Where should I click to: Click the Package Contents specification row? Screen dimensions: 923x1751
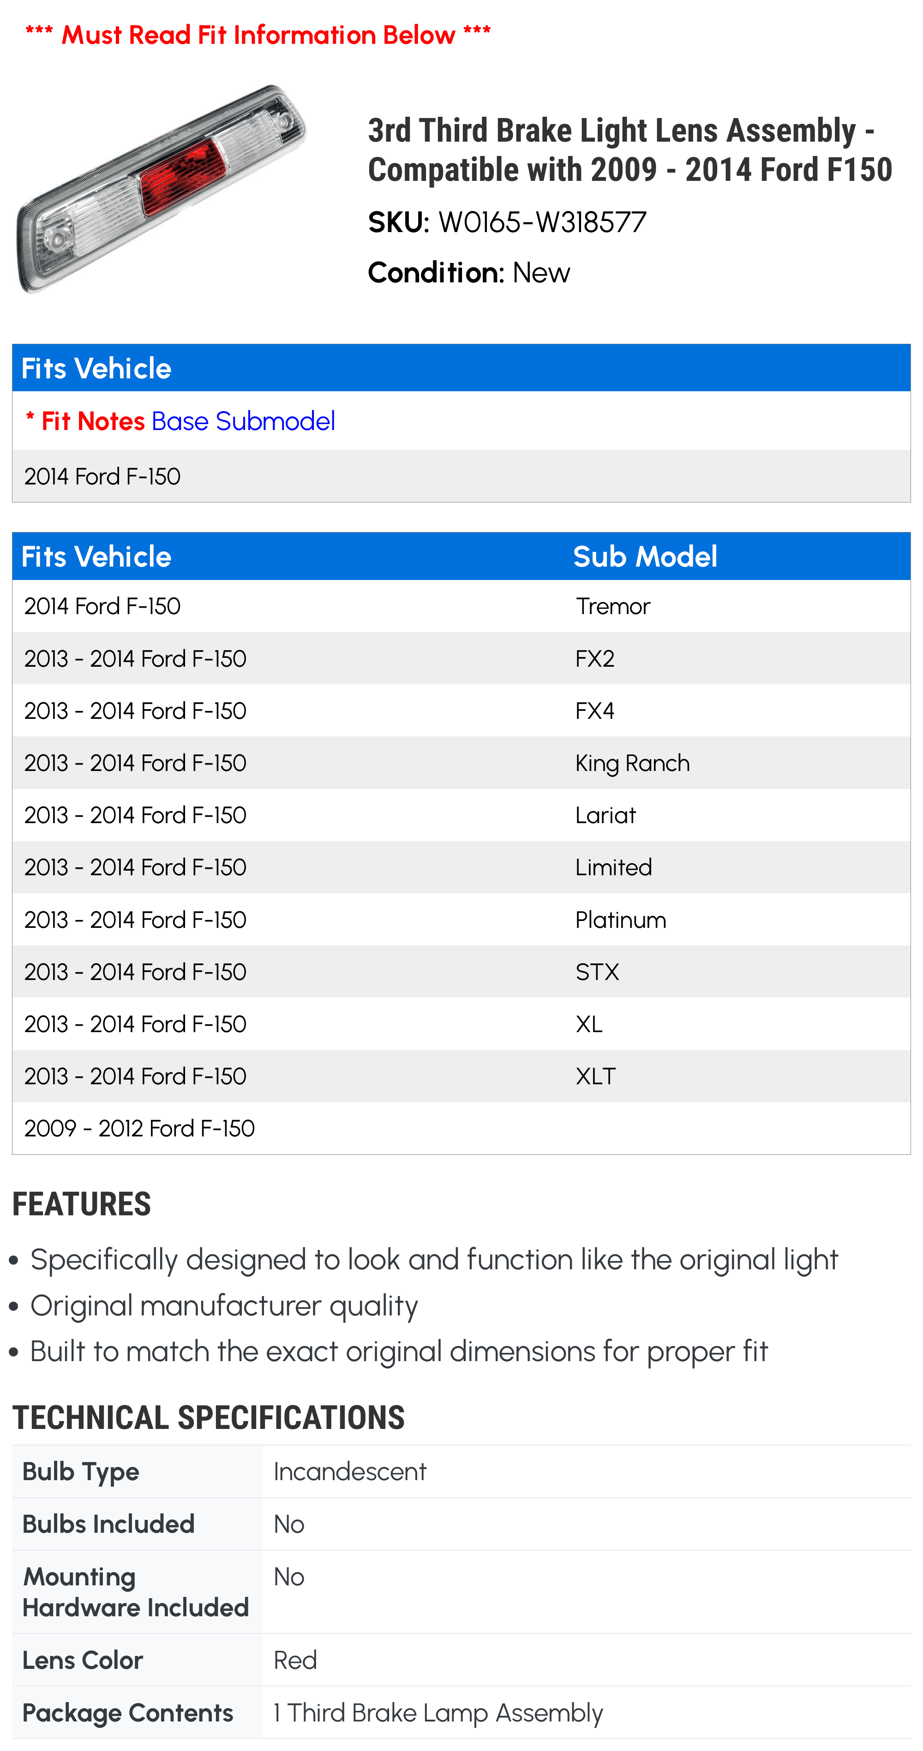point(461,1713)
